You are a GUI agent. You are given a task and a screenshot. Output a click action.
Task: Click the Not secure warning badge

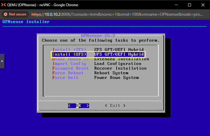coord(15,14)
